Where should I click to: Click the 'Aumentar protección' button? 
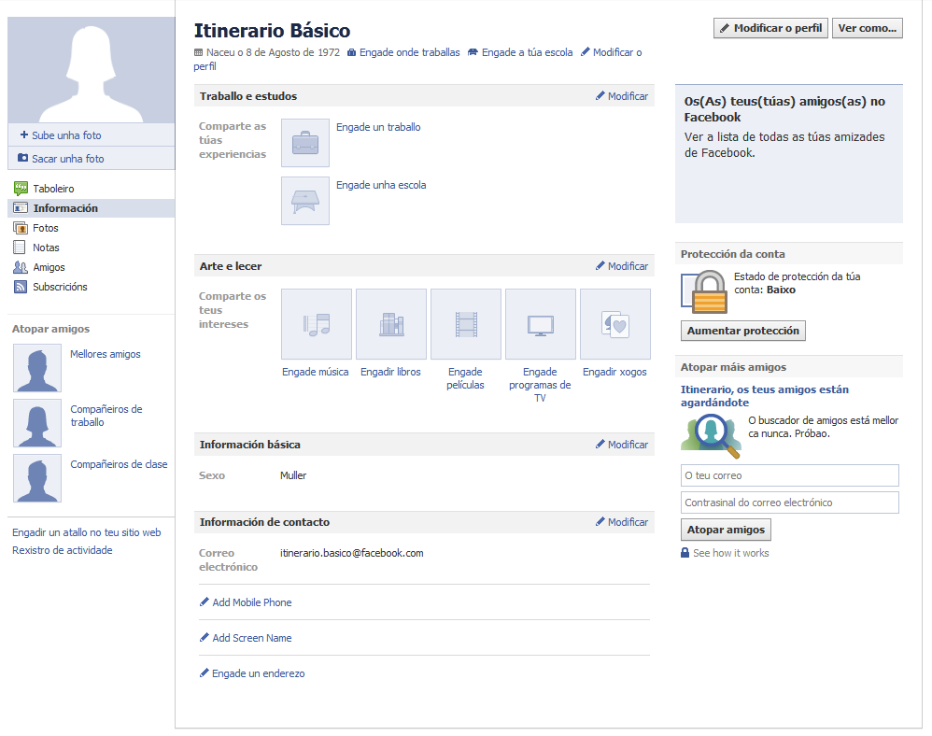742,331
